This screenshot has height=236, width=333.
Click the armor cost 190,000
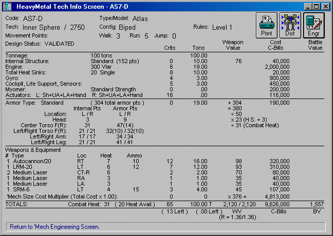click(279, 103)
